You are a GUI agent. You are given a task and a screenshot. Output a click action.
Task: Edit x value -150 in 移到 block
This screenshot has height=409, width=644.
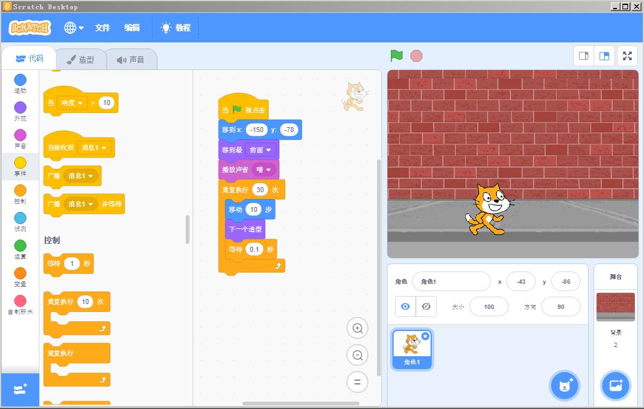click(256, 130)
